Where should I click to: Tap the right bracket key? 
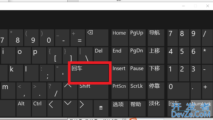(x=70, y=55)
